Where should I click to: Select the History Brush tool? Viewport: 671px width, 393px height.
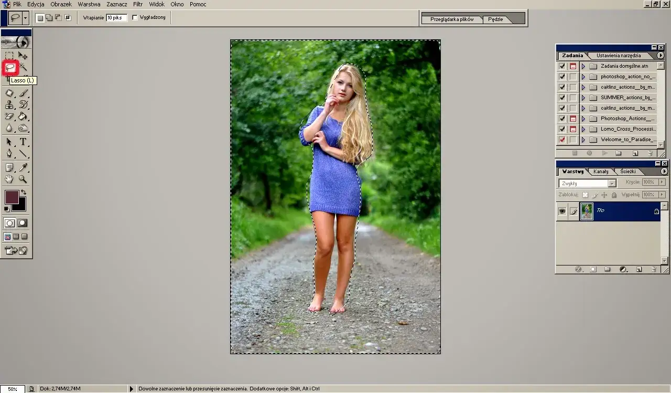coord(23,105)
